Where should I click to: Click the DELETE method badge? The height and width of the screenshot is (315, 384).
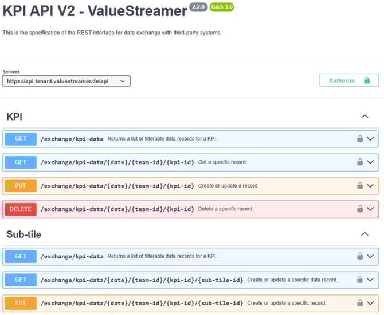21,209
